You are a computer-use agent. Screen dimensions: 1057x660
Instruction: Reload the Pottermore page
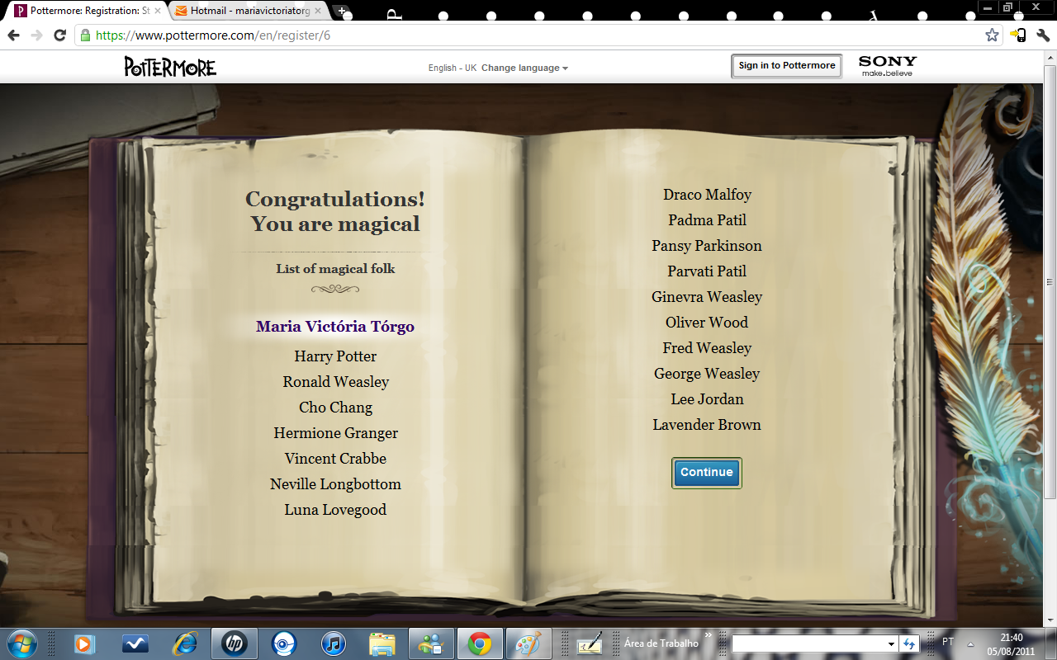point(59,35)
